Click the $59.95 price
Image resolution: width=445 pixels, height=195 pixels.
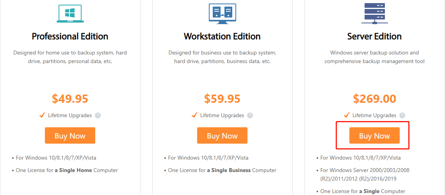coord(222,99)
